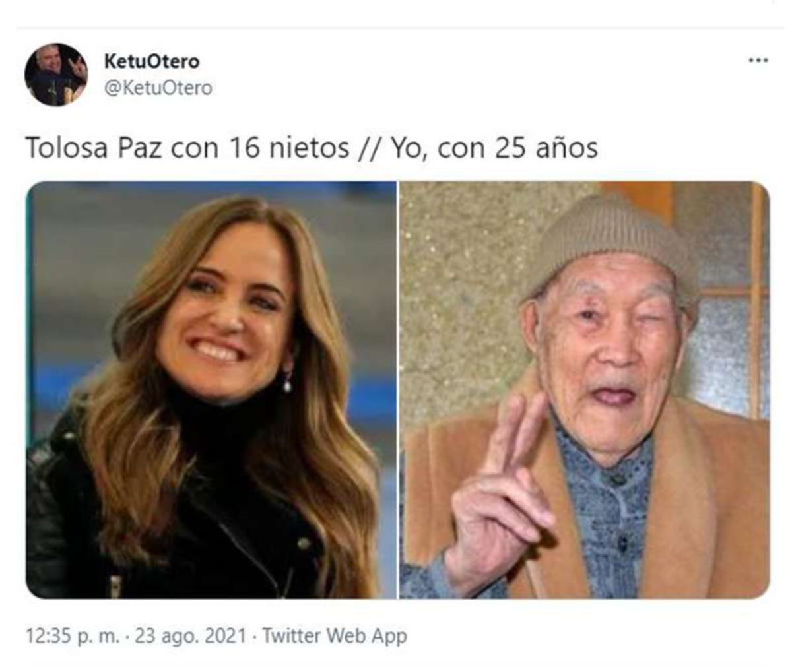Click the "12:35 p. m." timestamp
The image size is (792, 667).
[73, 637]
